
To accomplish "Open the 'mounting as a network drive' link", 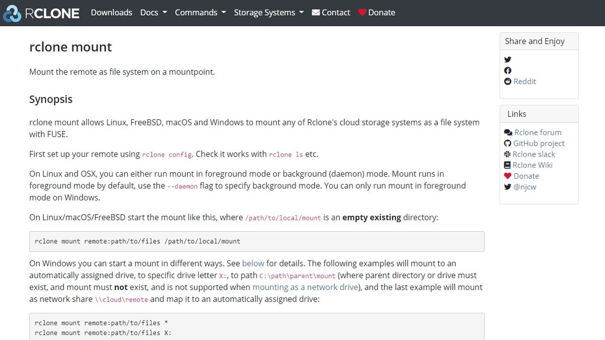I will 305,287.
